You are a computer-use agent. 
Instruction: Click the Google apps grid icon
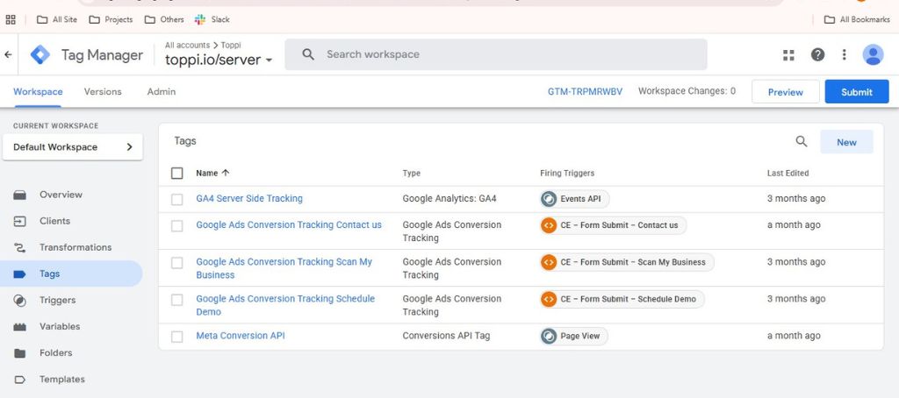click(x=788, y=54)
